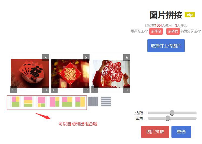This screenshot has width=202, height=144.
Task: Click the blue 重选 reselect button
Action: pyautogui.click(x=181, y=132)
